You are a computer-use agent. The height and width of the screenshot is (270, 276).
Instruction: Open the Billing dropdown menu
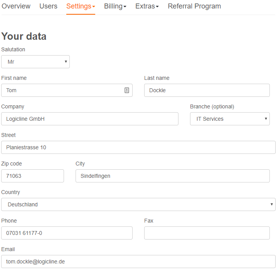pos(115,6)
